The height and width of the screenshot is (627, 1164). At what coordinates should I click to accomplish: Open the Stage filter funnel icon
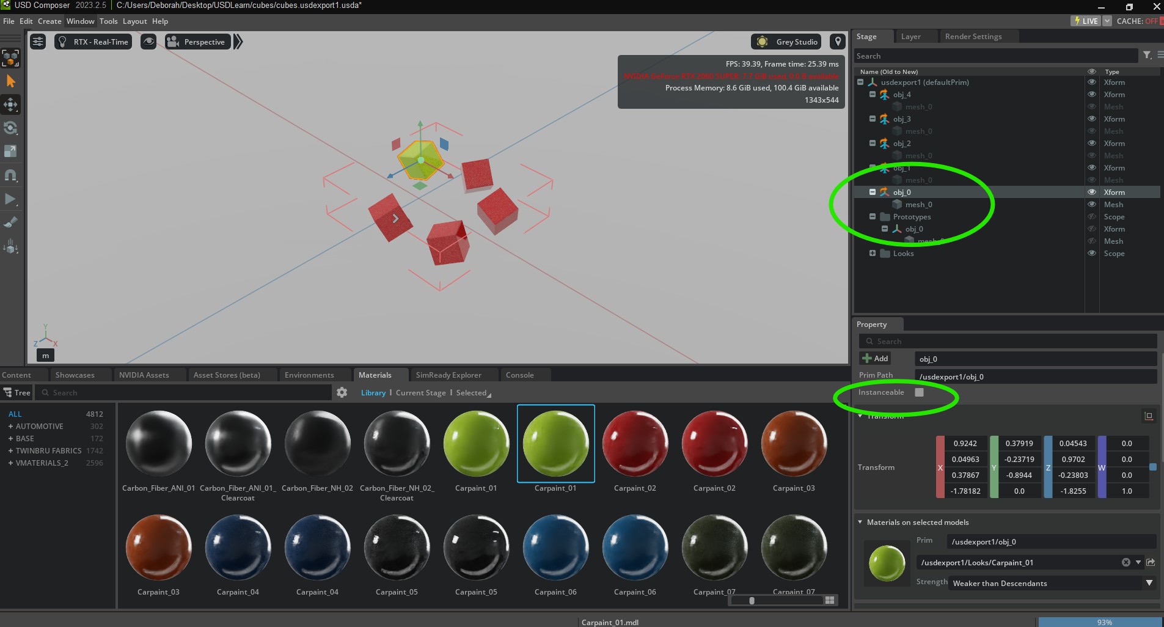(1147, 56)
